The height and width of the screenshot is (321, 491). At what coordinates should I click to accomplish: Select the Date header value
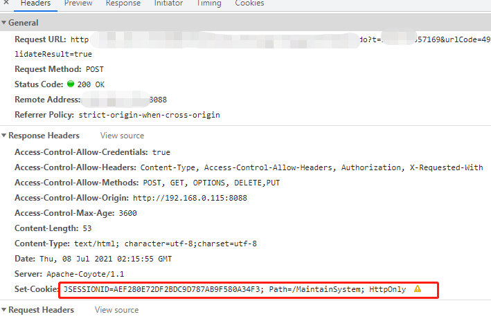105,259
